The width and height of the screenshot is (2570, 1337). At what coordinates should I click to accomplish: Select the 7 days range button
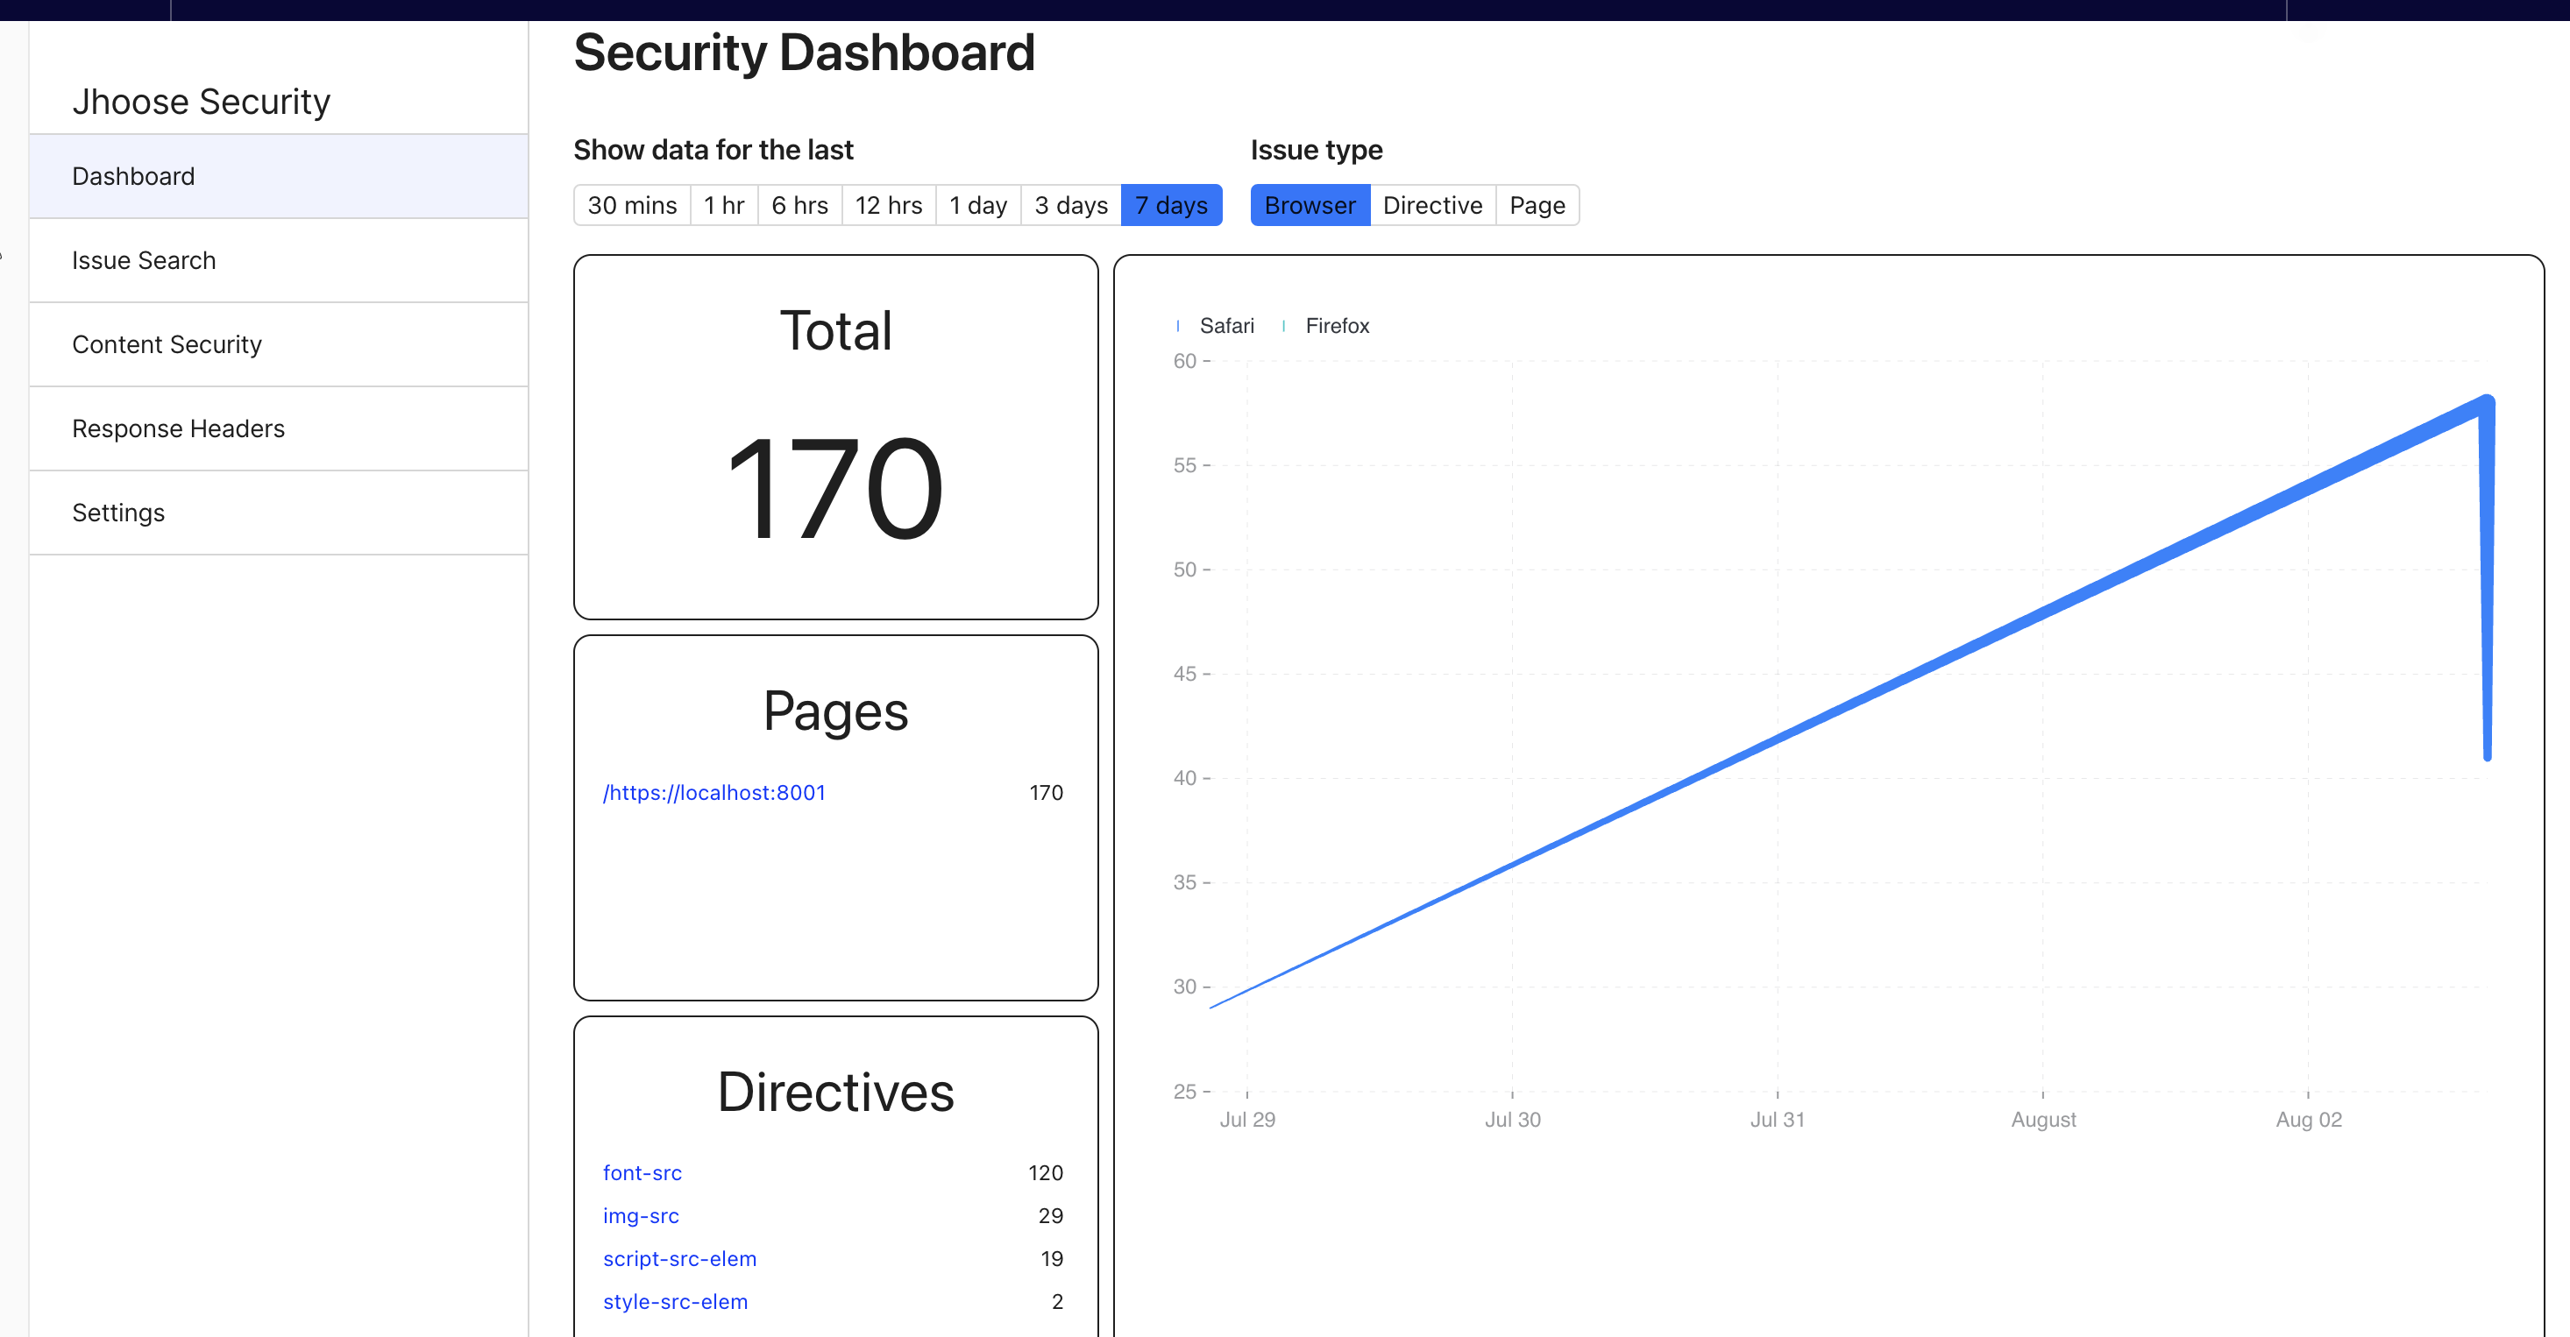[x=1171, y=205]
